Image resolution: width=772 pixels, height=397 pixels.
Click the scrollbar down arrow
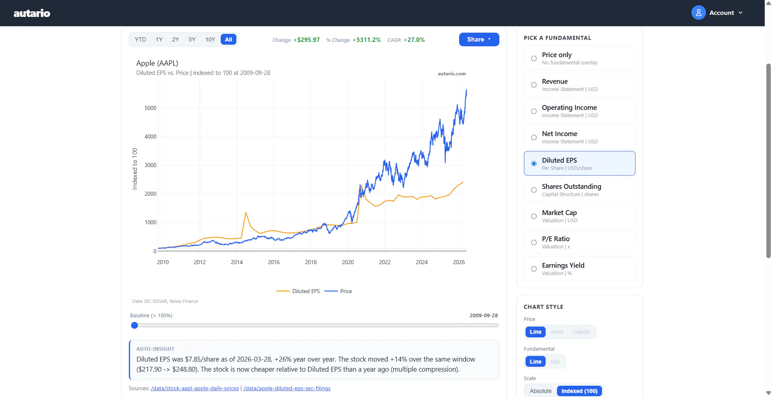768,393
